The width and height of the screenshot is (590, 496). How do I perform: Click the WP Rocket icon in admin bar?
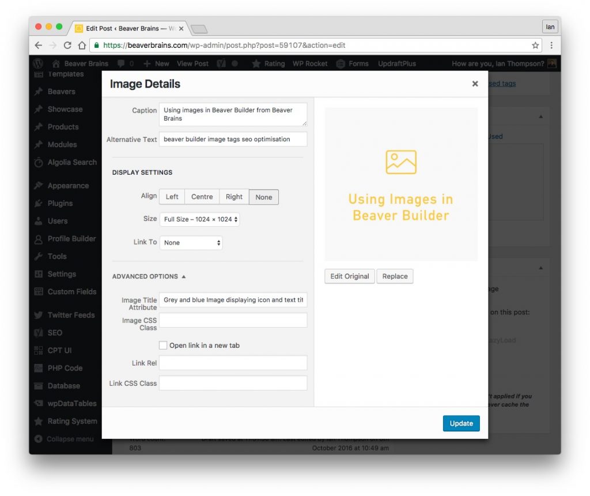click(309, 63)
